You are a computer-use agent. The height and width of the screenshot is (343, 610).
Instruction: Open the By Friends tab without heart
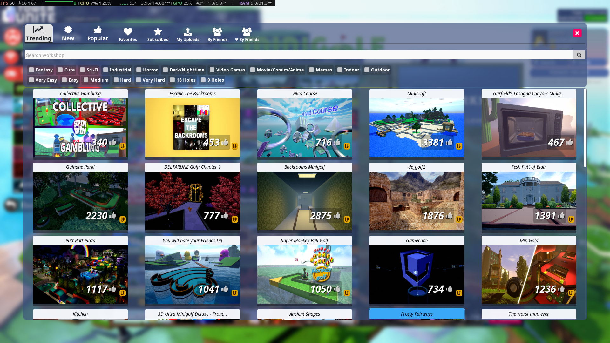(x=217, y=34)
